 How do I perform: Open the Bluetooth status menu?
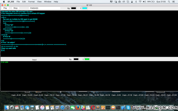coord(136,2)
